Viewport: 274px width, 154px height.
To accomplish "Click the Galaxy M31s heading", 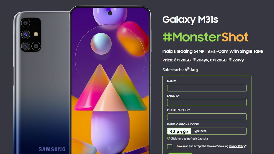I will 190,20.
